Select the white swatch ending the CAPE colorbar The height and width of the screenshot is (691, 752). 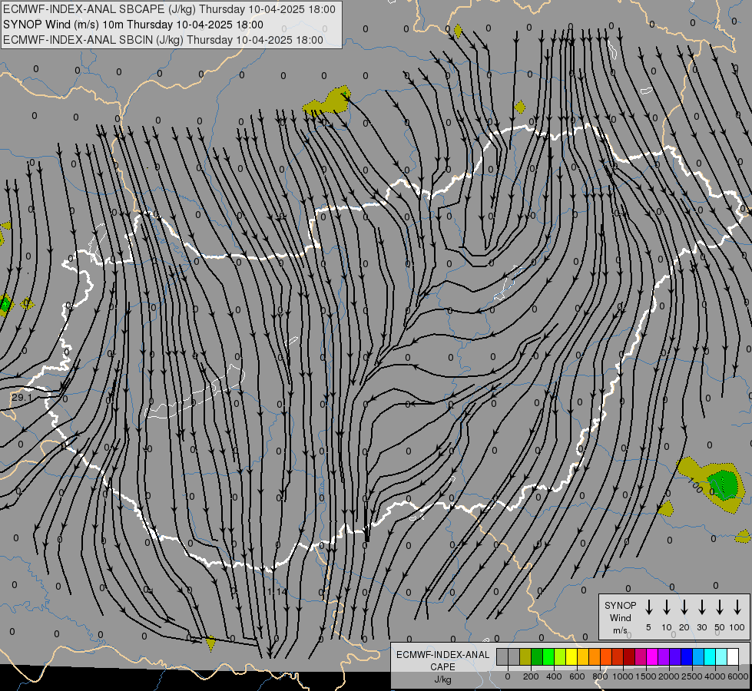732,657
